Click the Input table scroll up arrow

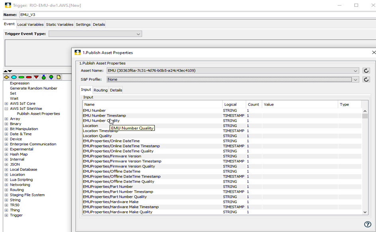tap(365, 111)
